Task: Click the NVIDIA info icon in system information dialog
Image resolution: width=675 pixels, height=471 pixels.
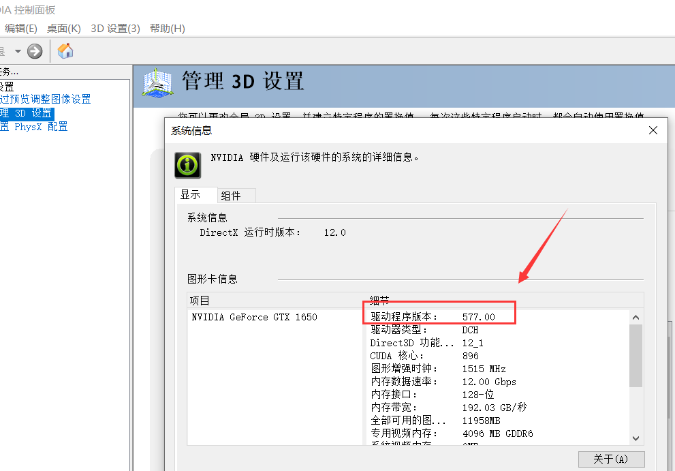Action: (187, 165)
